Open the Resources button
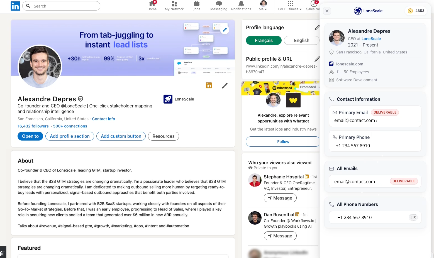 tap(164, 136)
